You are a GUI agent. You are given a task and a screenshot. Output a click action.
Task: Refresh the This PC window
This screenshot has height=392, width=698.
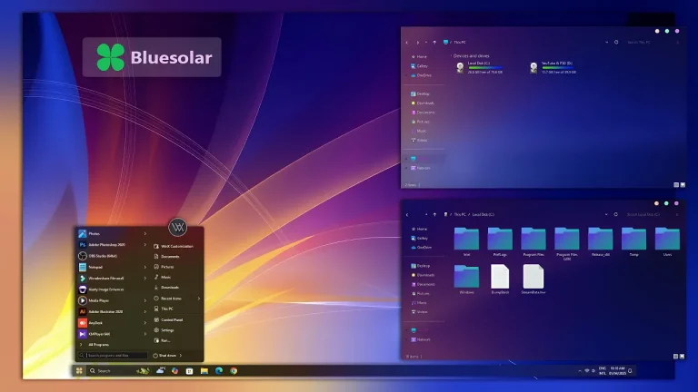point(616,43)
